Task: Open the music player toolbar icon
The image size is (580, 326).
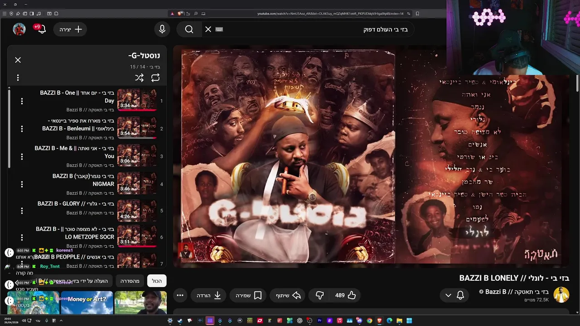Action: [39, 14]
